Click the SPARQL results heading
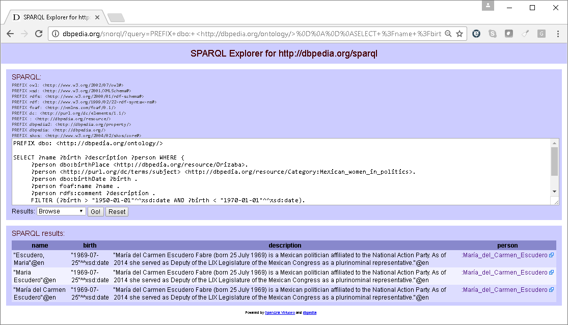568x325 pixels. [38, 233]
